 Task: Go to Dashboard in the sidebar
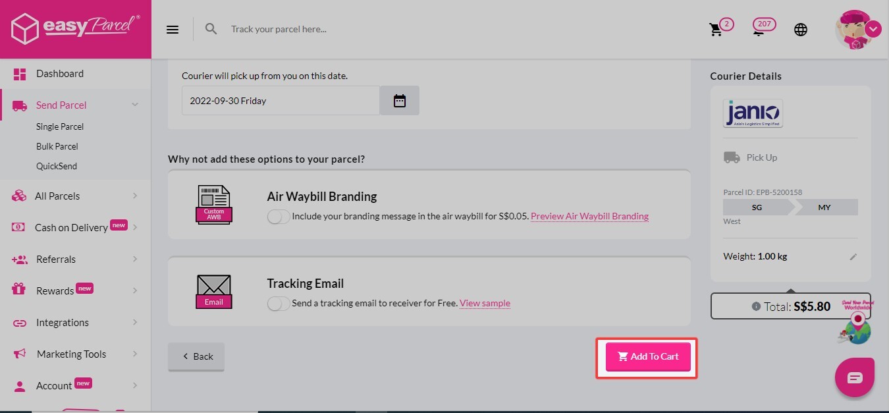[x=59, y=74]
